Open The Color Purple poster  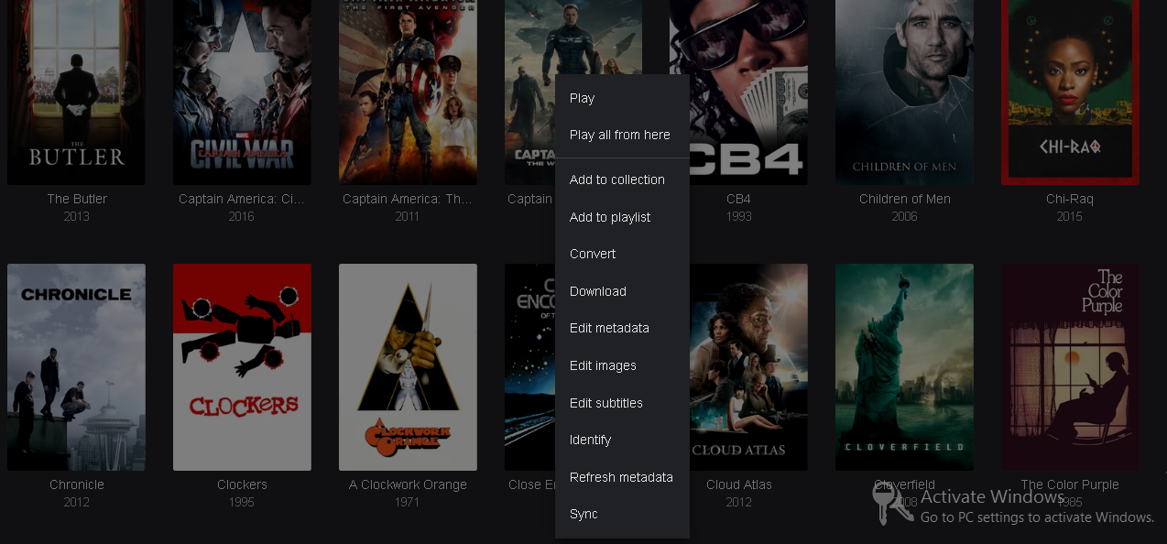point(1070,367)
